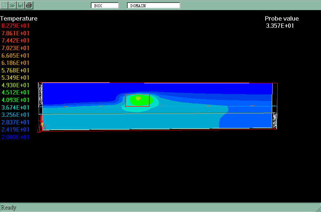Click the axis origin marker at bottom-left
This screenshot has width=321, height=212.
click(43, 126)
